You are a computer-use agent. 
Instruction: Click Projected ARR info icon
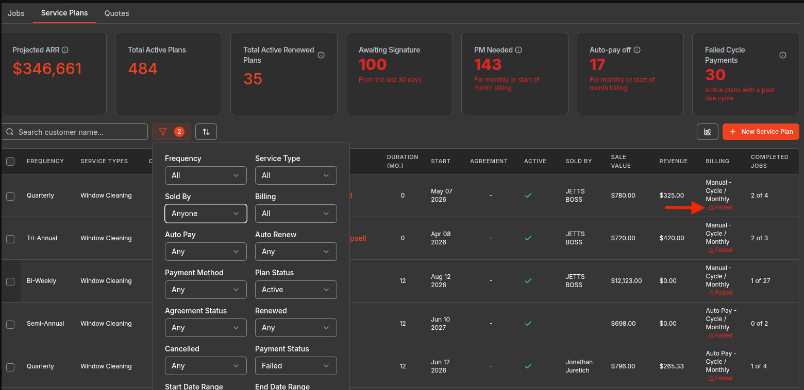tap(65, 50)
